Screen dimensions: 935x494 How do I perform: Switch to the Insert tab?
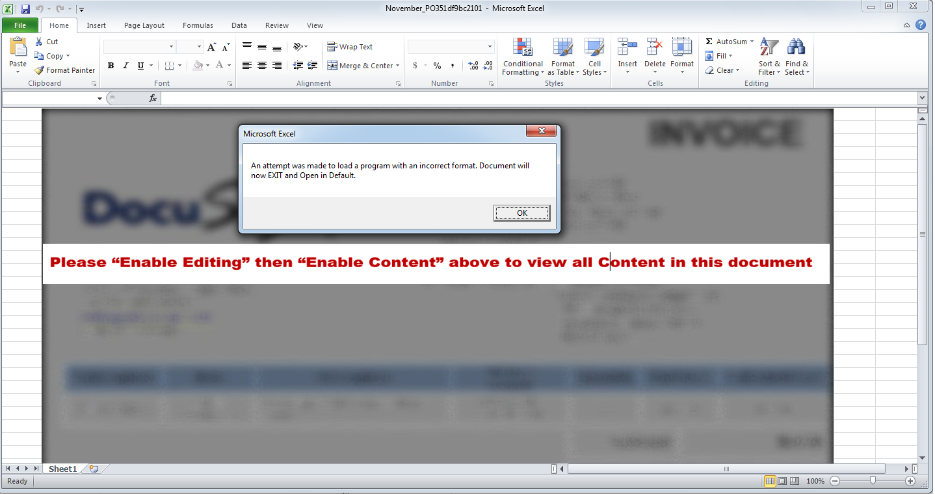96,25
